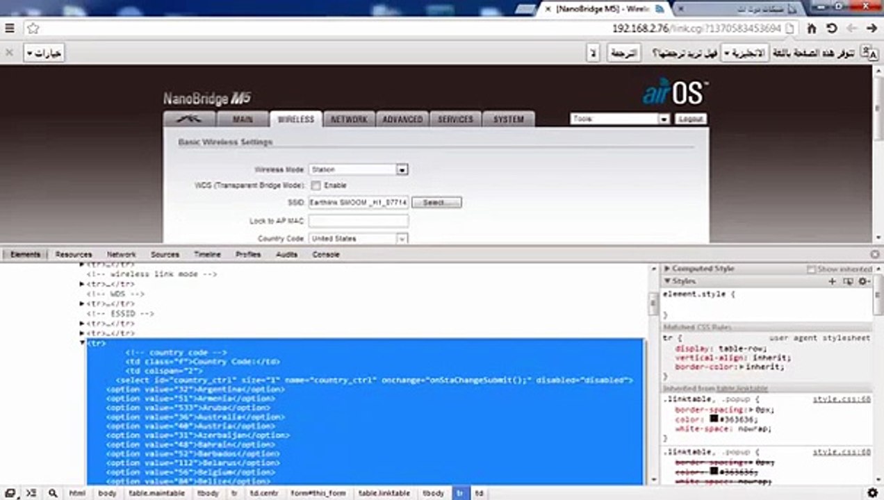Click the black color swatch for #363636
The image size is (884, 500).
pyautogui.click(x=714, y=419)
